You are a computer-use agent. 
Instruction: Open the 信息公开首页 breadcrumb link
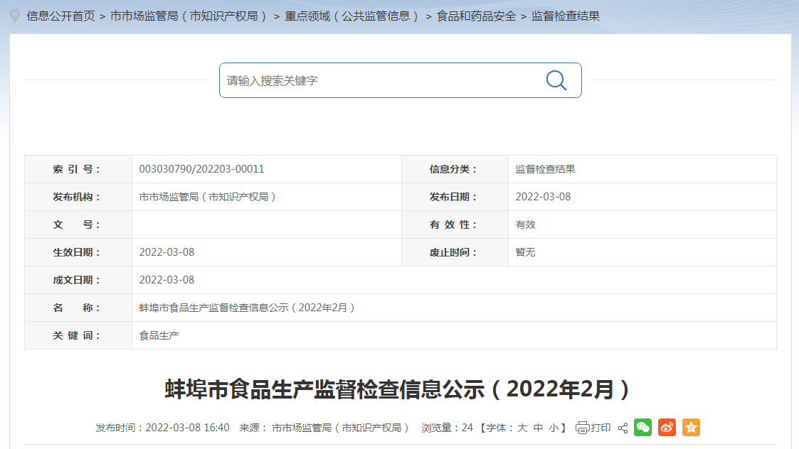[60, 16]
